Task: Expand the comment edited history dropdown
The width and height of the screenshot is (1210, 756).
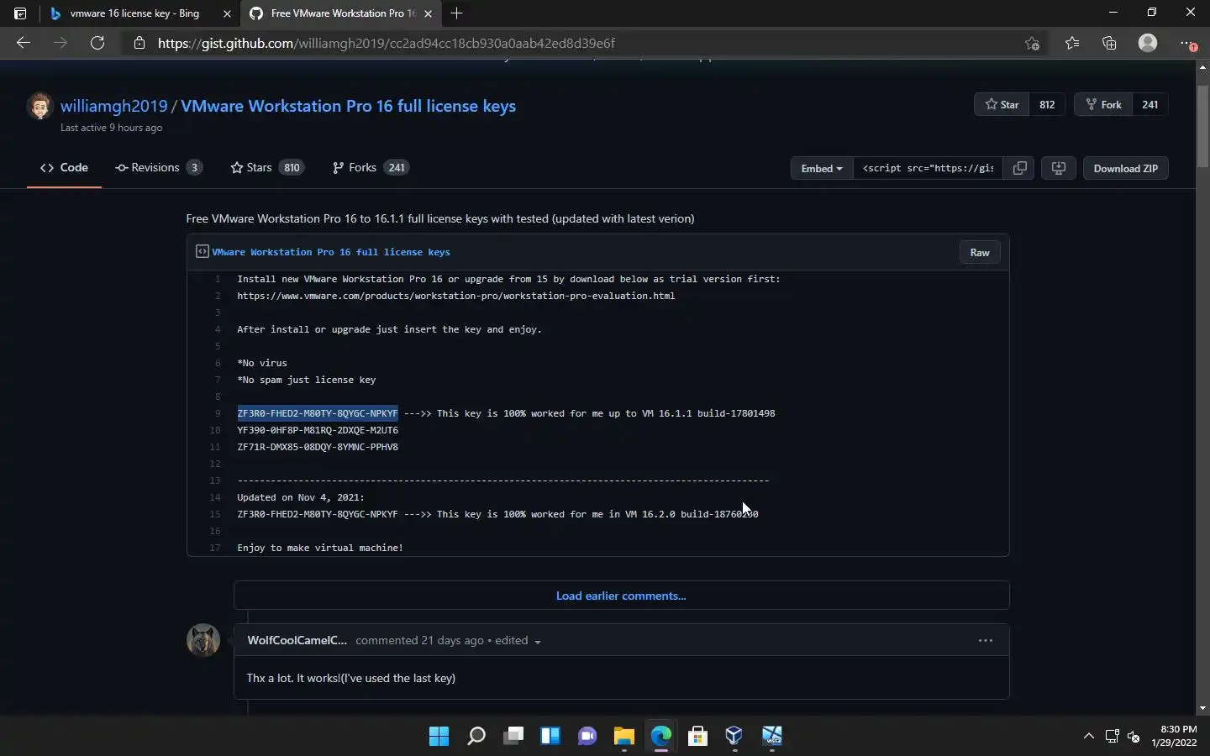Action: click(518, 640)
